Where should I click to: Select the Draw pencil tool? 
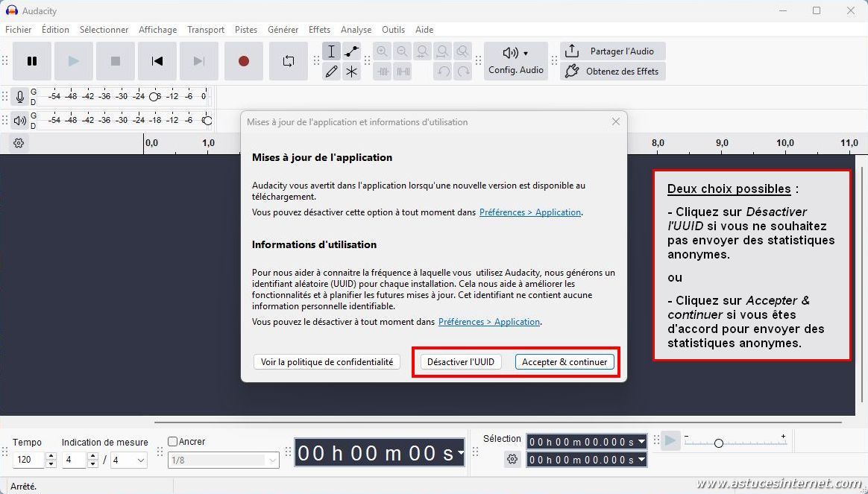click(x=332, y=72)
